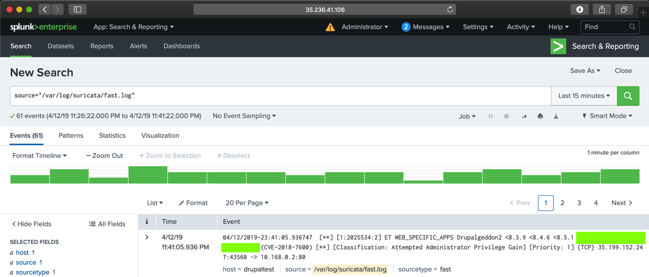Pause the search job

click(491, 116)
